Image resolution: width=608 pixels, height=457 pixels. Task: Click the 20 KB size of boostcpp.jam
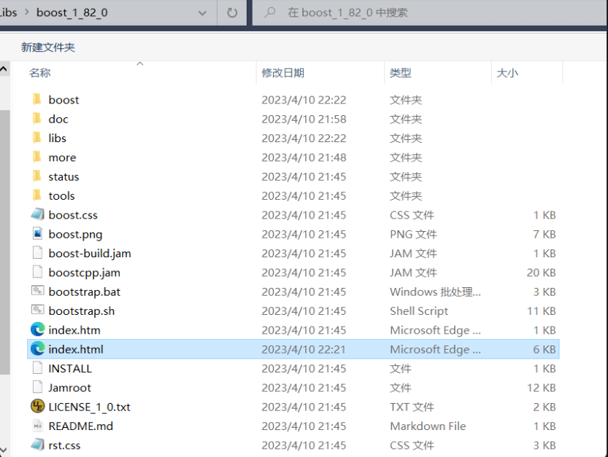(x=541, y=273)
